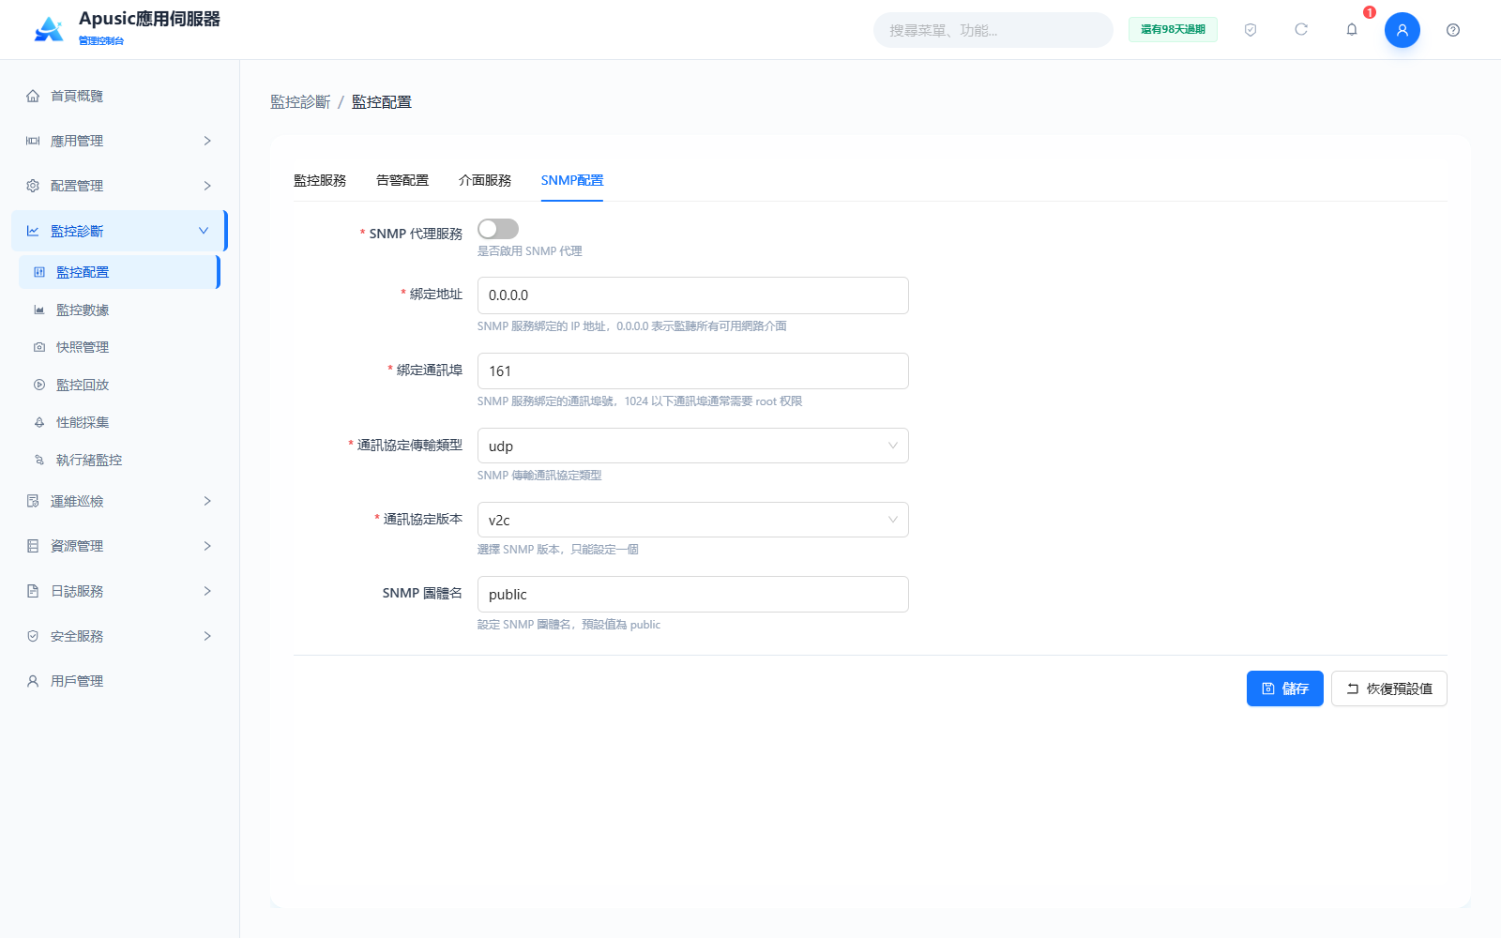
Task: Expand the 配置管理 menu
Action: (119, 186)
